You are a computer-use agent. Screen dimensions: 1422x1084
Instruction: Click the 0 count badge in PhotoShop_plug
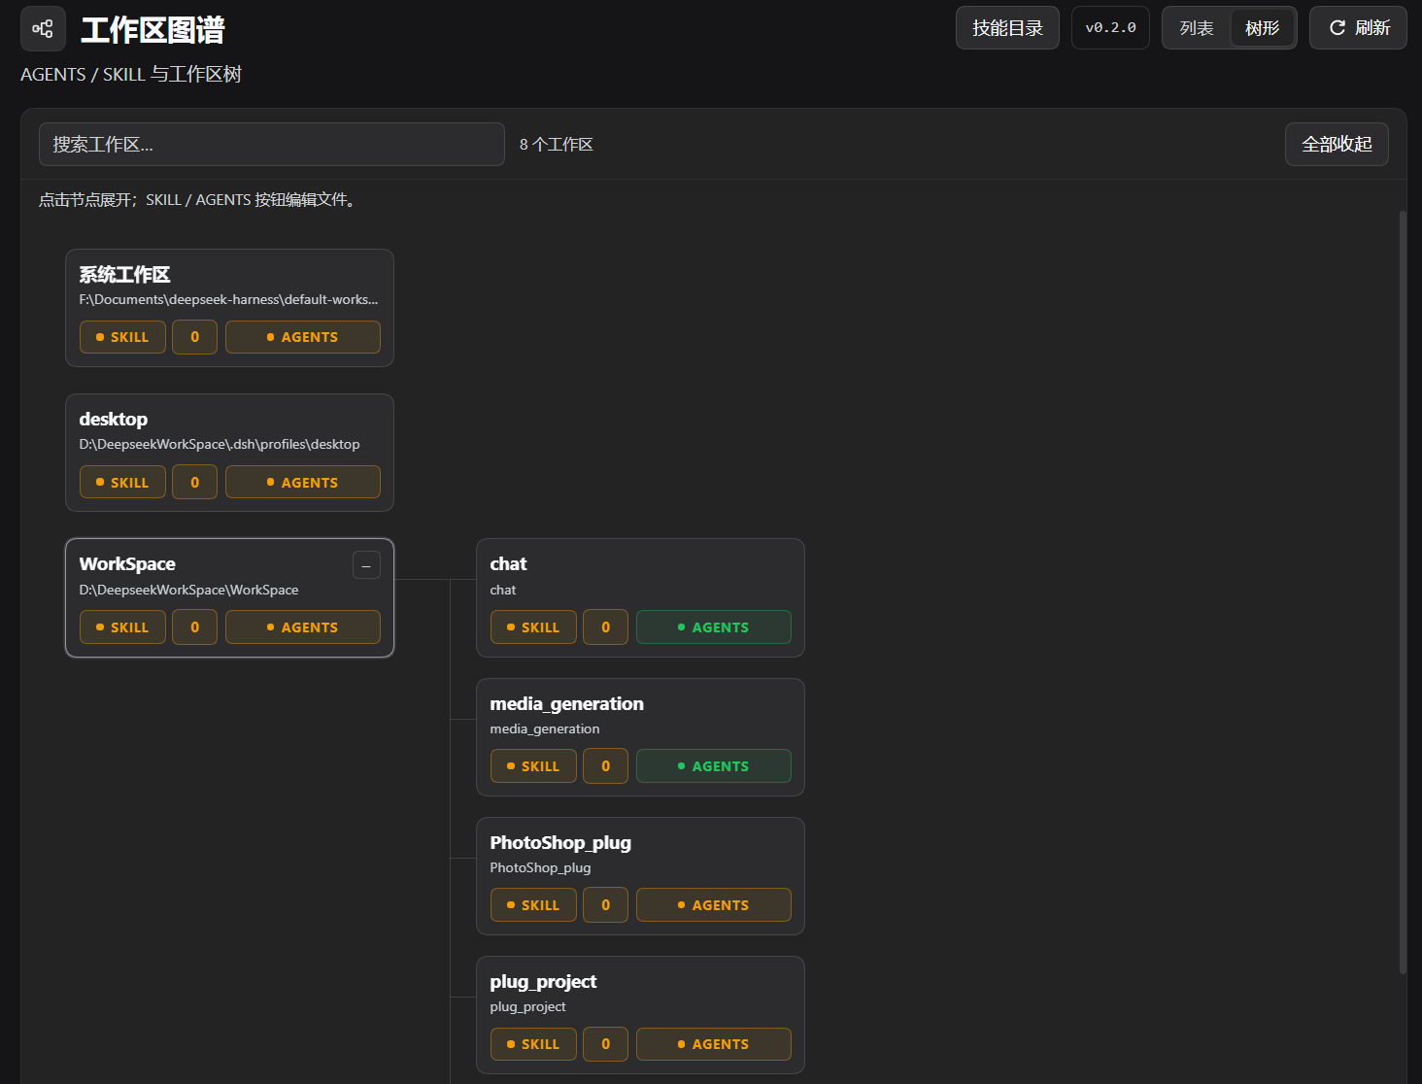click(x=606, y=905)
